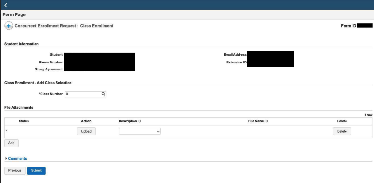The image size is (374, 183).
Task: Click the blue plus circle icon
Action: pos(8,26)
